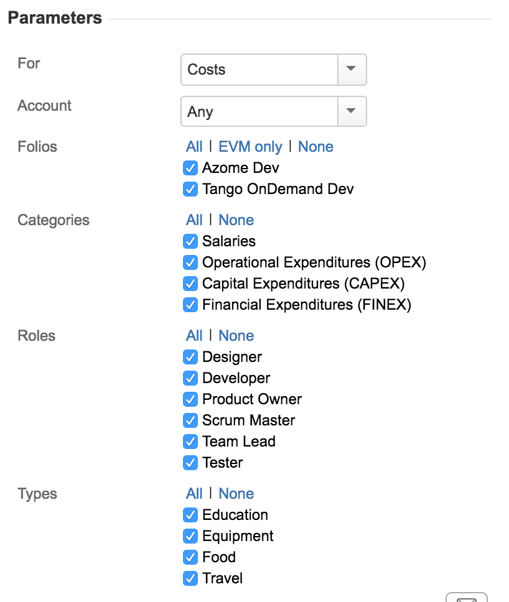Image resolution: width=509 pixels, height=602 pixels.
Task: Uncheck the Food expense type
Action: point(190,557)
